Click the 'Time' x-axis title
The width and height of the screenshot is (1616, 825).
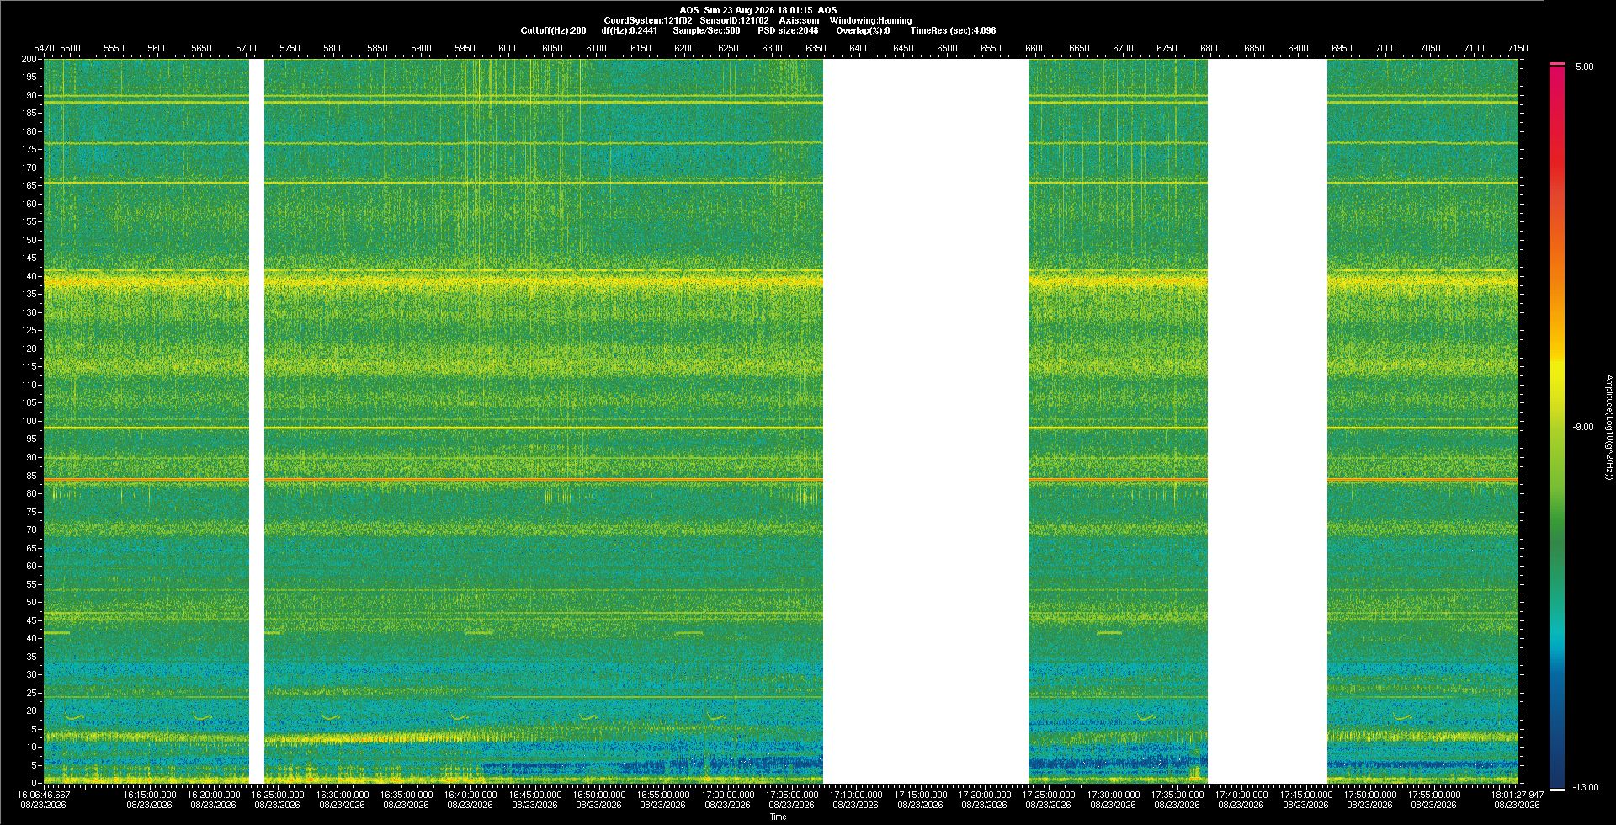coord(778,817)
